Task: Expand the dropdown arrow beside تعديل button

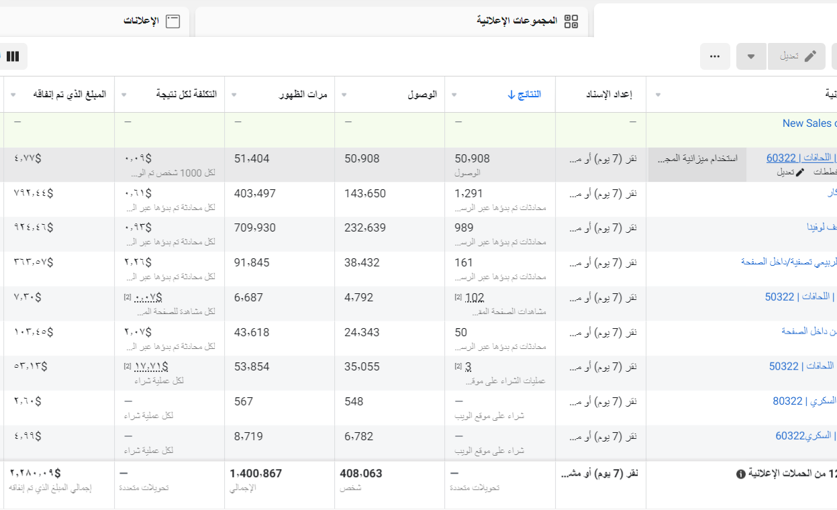Action: click(x=751, y=56)
